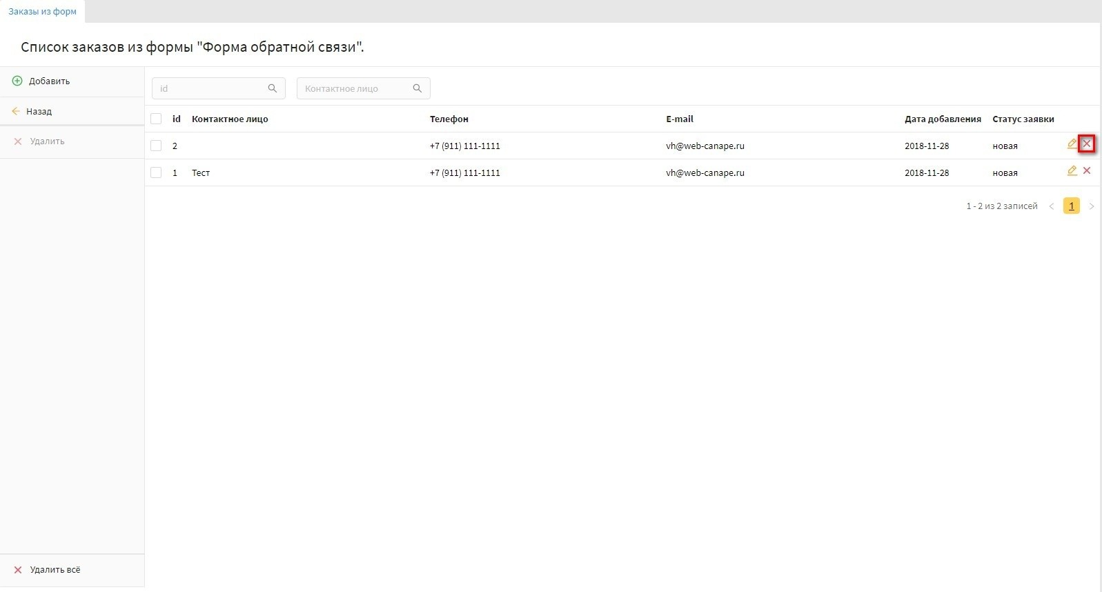Viewport: 1102px width, 592px height.
Task: Click the pencil edit icon for order 2
Action: click(1072, 144)
